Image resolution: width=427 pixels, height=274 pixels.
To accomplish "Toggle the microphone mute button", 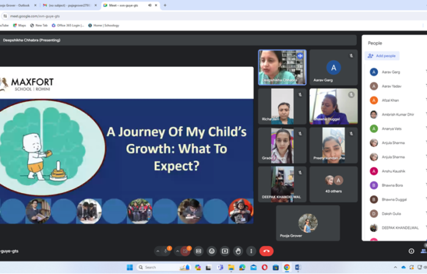I will [x=166, y=251].
